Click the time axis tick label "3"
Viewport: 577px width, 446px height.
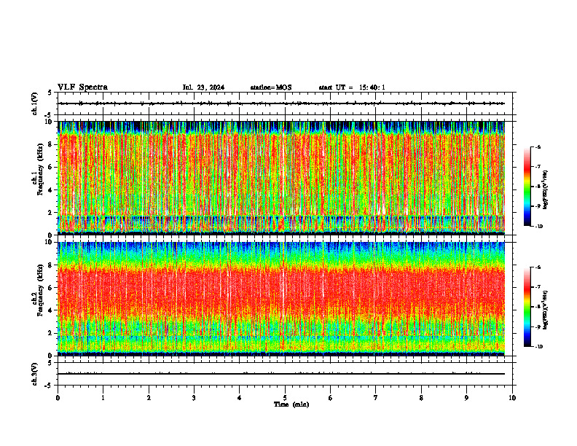point(194,398)
